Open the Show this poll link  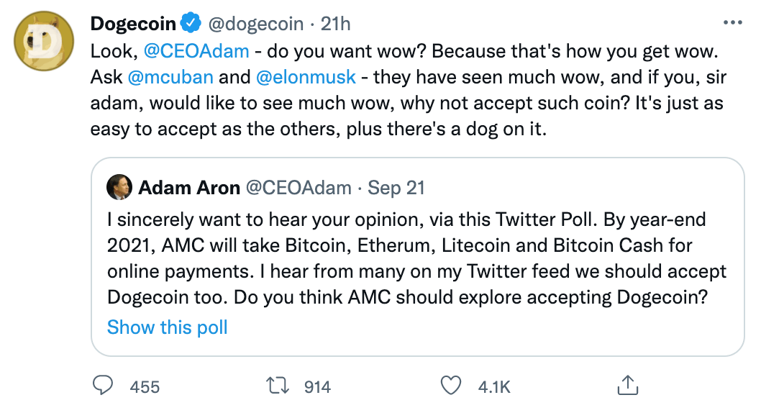[x=167, y=327]
